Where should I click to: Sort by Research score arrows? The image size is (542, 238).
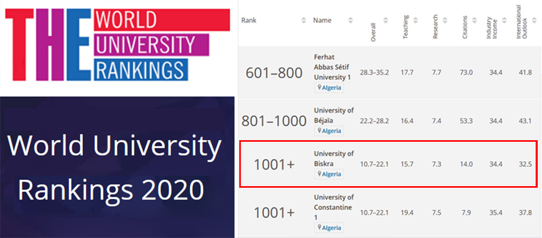point(445,20)
